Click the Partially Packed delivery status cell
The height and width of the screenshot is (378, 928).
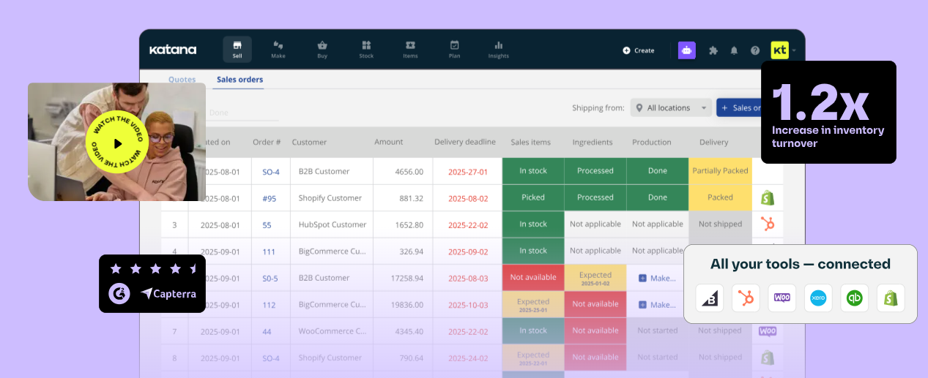[719, 171]
